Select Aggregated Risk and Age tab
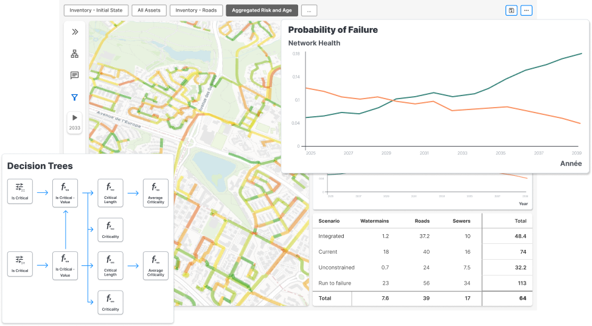592x326 pixels. [x=262, y=10]
